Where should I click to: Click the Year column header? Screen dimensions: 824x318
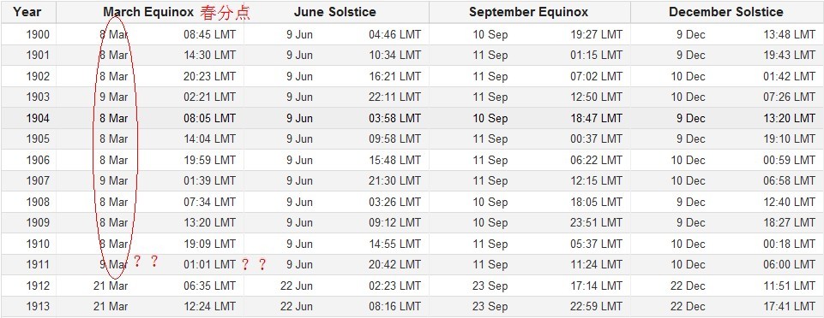pos(27,11)
